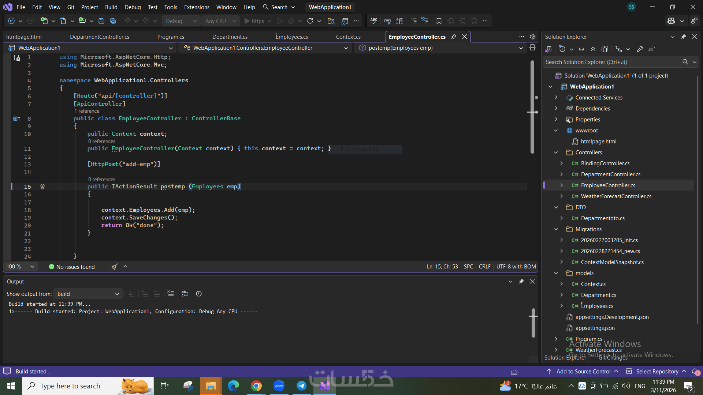This screenshot has height=395, width=703.
Task: Open Telegram from the Windows taskbar
Action: coord(301,386)
